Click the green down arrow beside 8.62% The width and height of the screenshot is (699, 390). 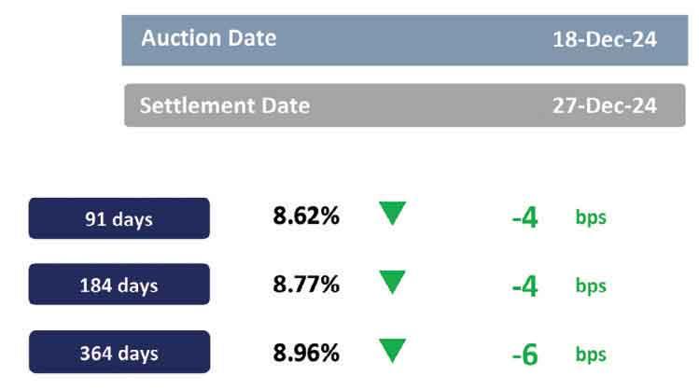393,214
